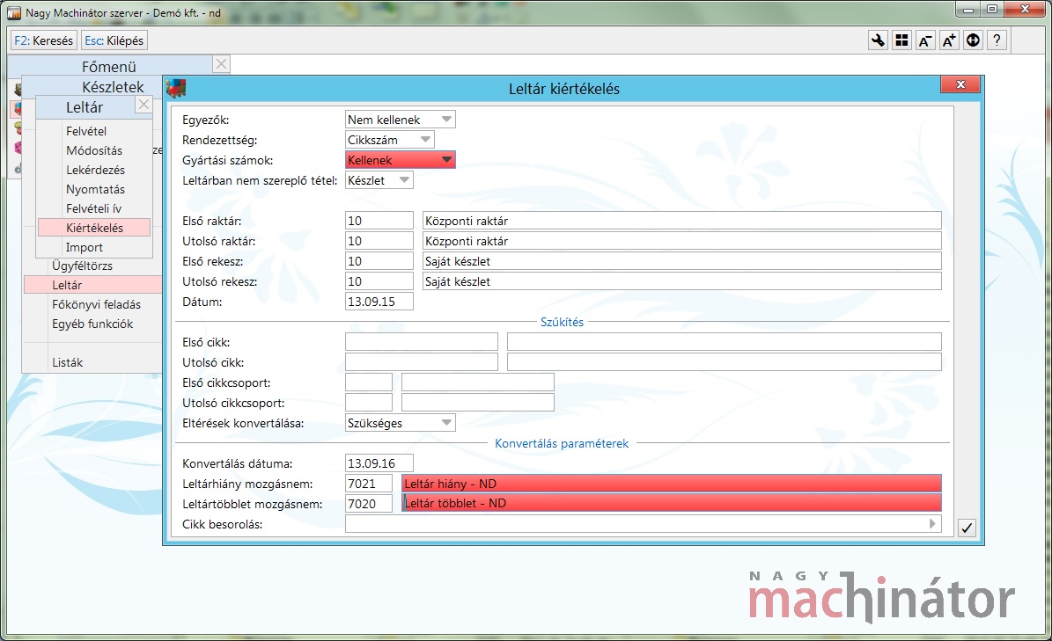Close the Főmenü panel with X

(x=221, y=64)
